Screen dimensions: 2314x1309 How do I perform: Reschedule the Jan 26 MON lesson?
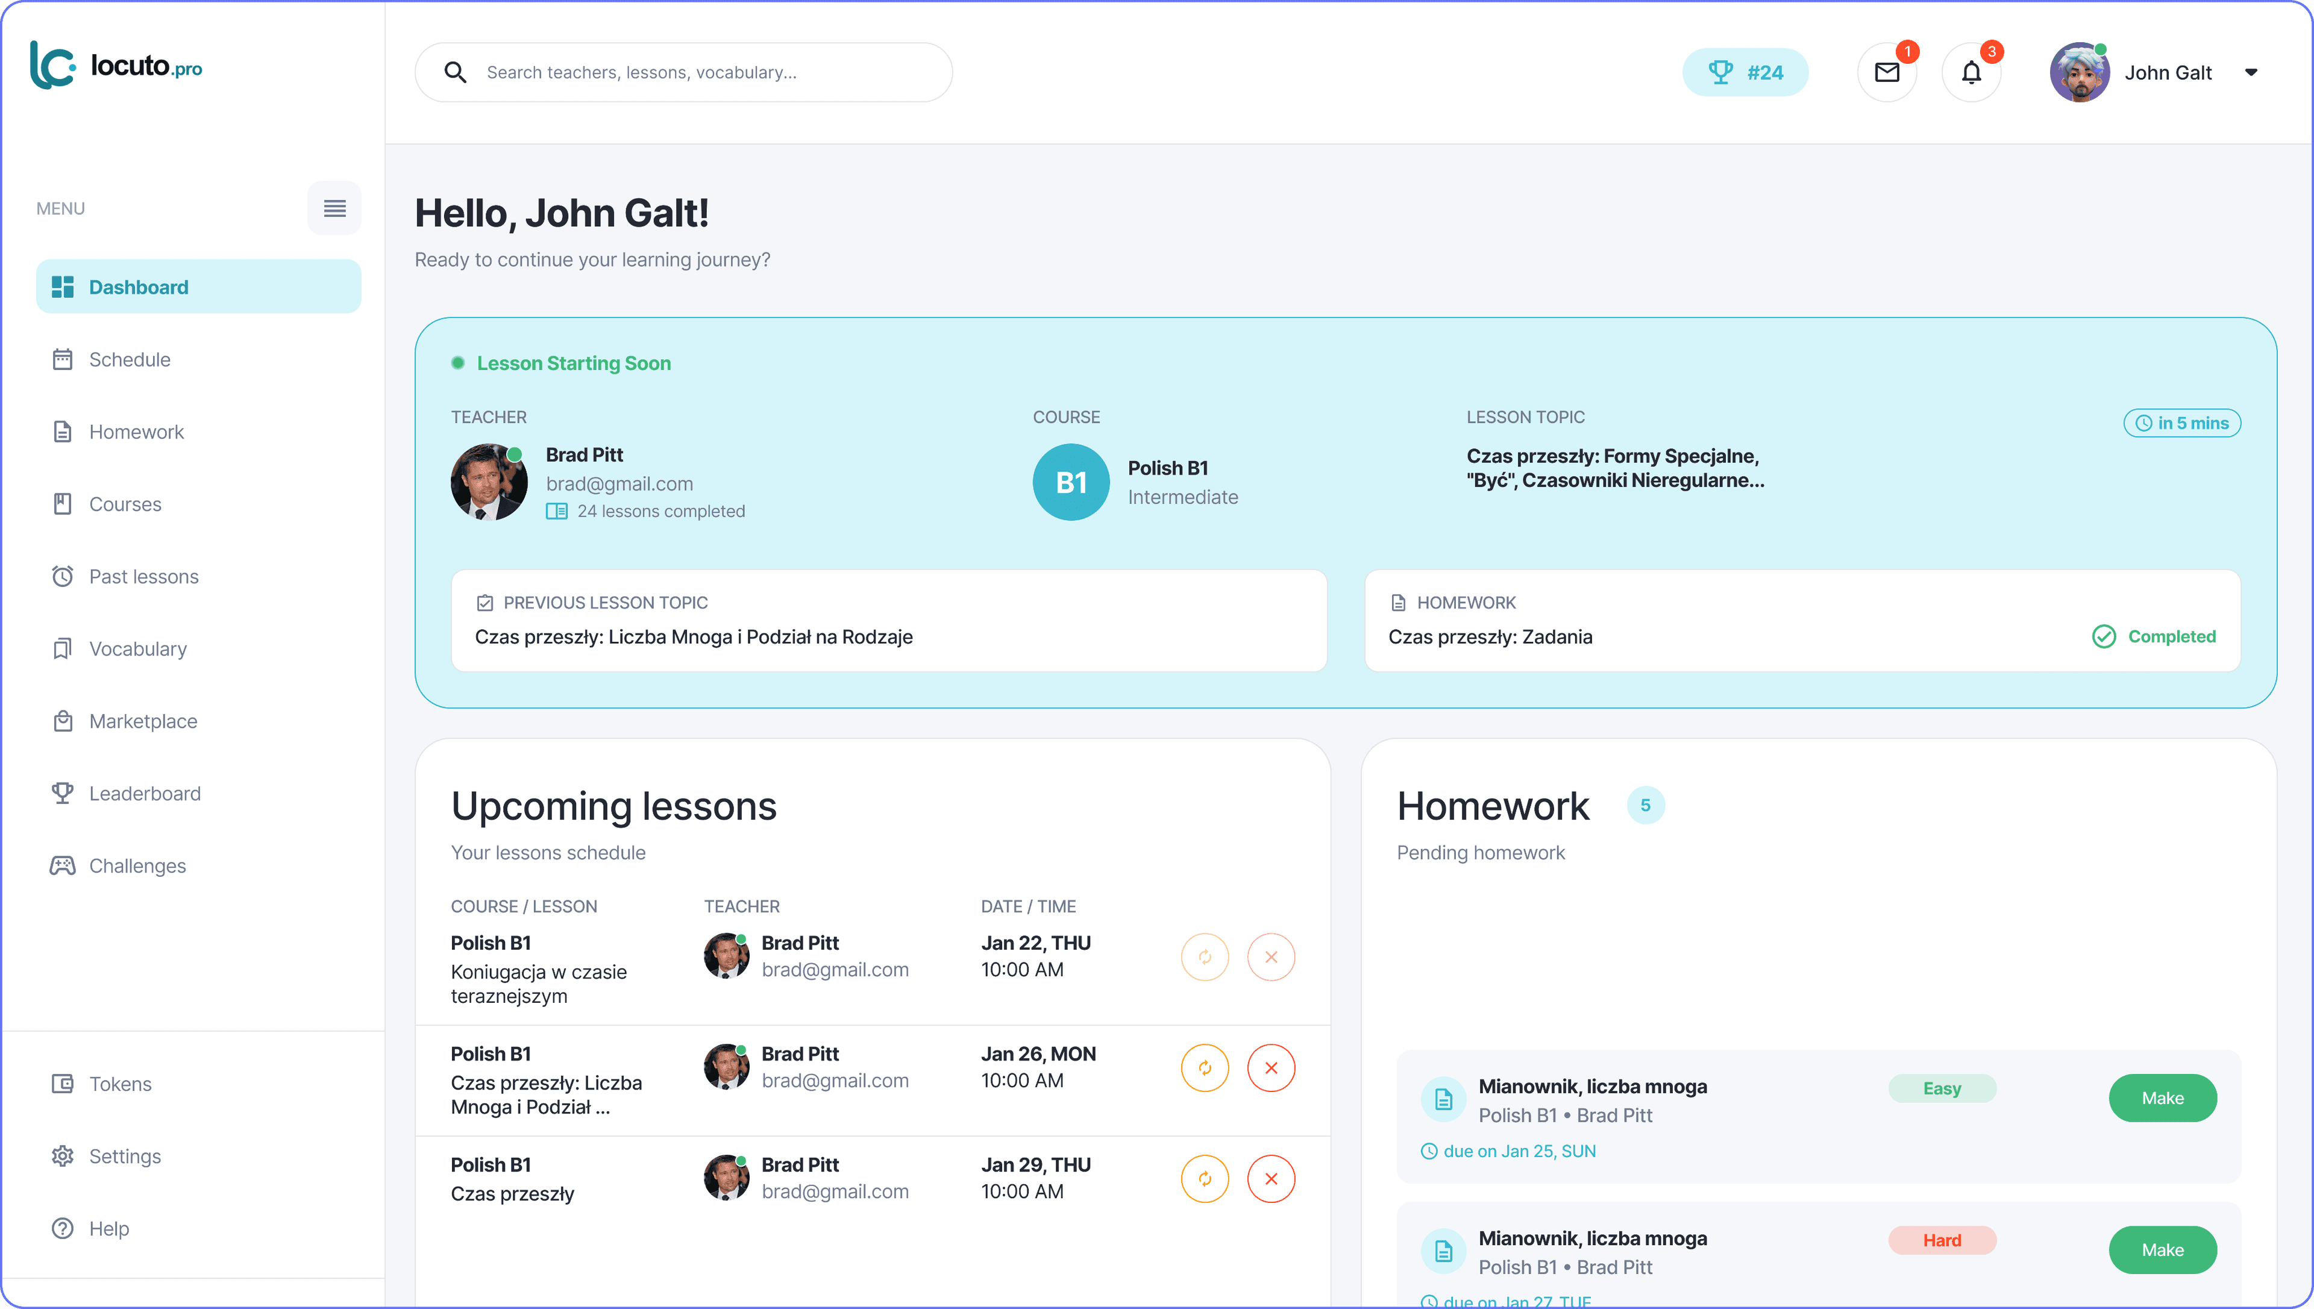tap(1205, 1068)
